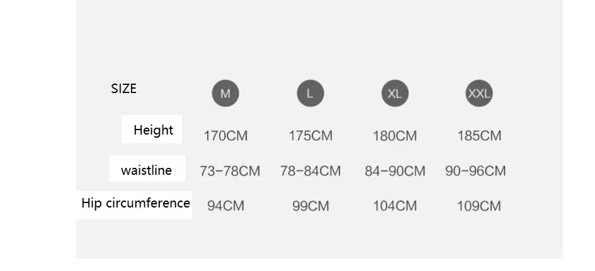
Task: Select the L size circle icon
Action: pyautogui.click(x=310, y=93)
